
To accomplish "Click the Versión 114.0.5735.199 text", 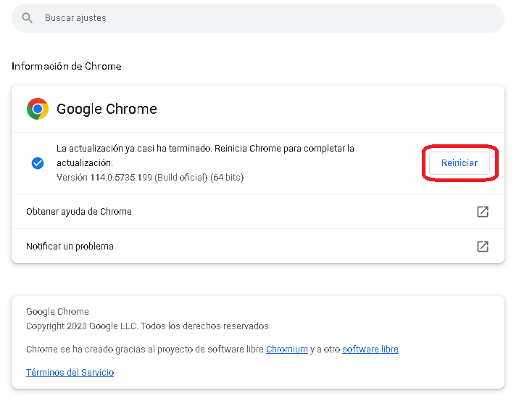I will pyautogui.click(x=150, y=178).
